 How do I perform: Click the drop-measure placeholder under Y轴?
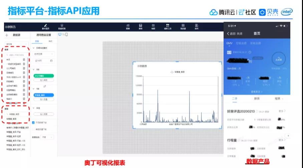click(x=44, y=99)
